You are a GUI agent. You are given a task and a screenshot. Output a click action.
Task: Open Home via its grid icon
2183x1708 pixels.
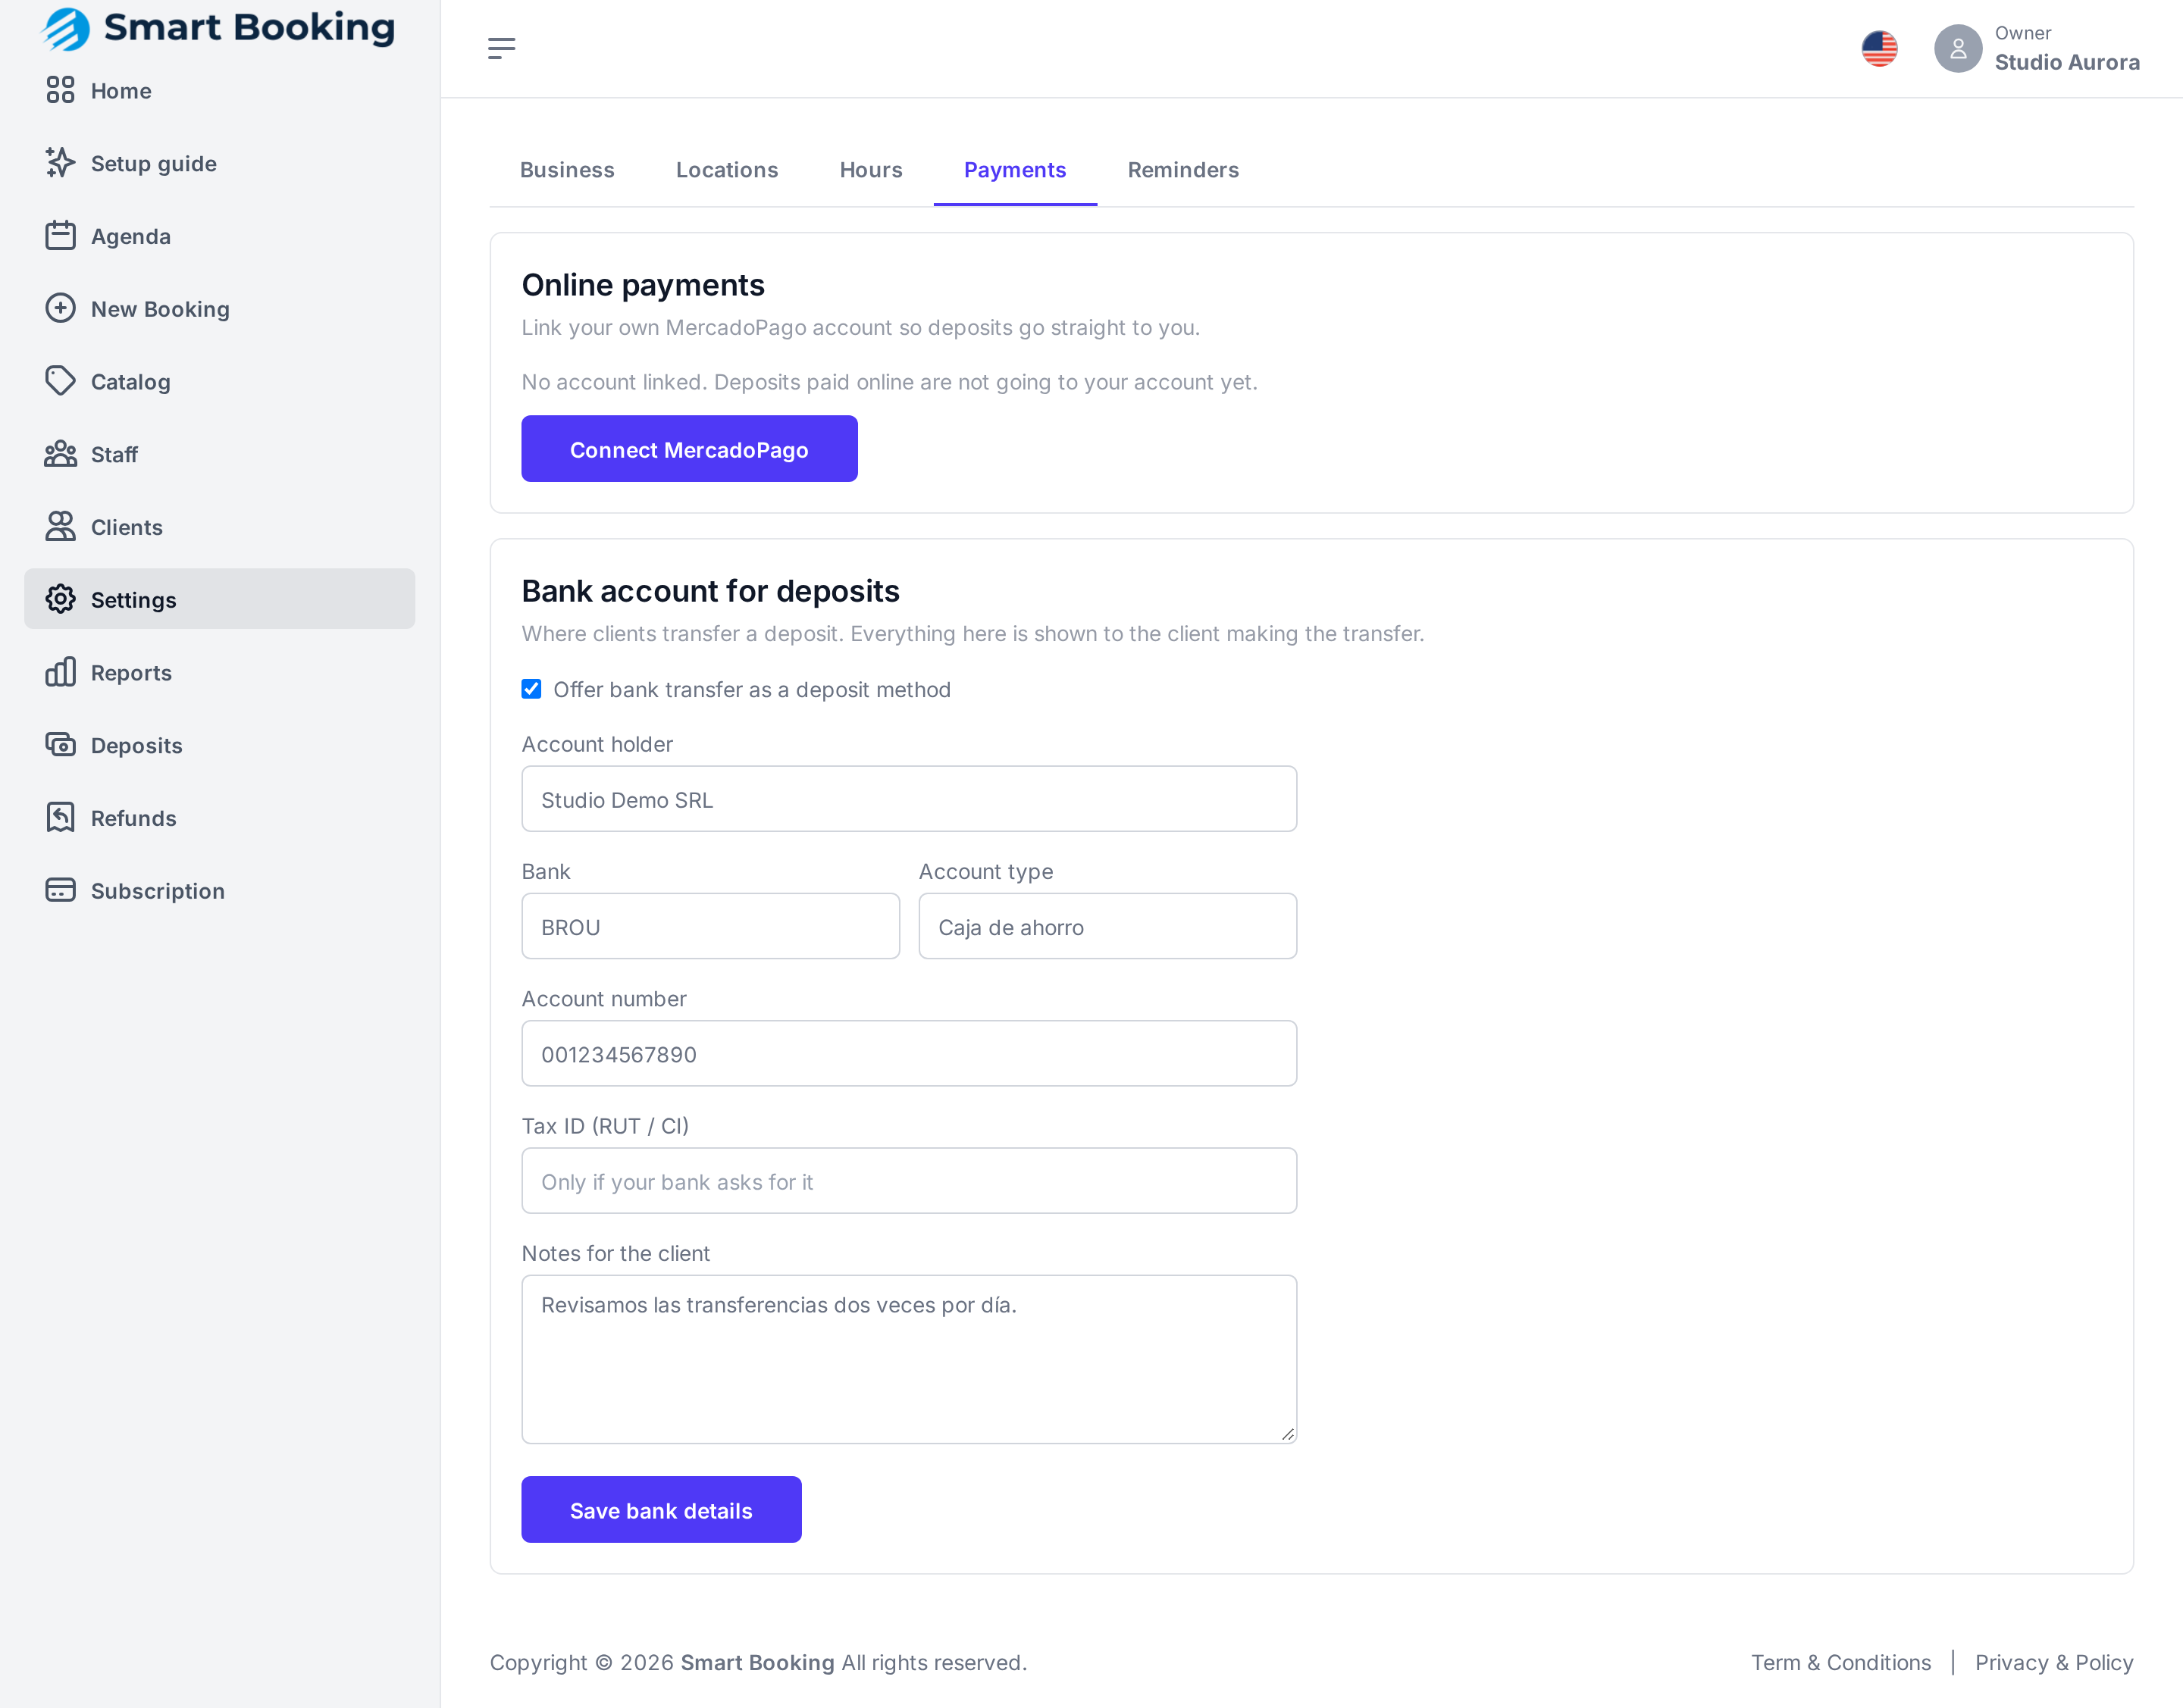coord(60,90)
